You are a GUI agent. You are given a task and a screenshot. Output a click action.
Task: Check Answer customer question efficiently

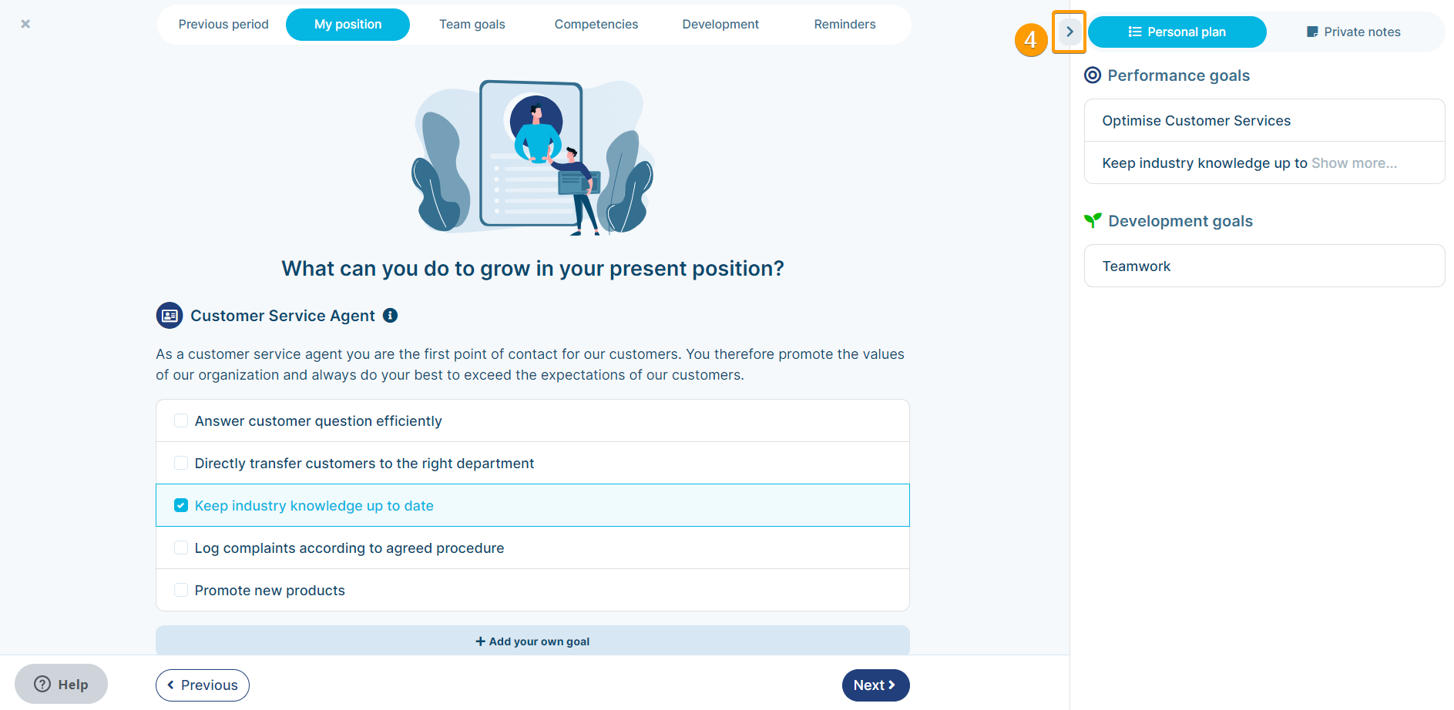click(181, 420)
